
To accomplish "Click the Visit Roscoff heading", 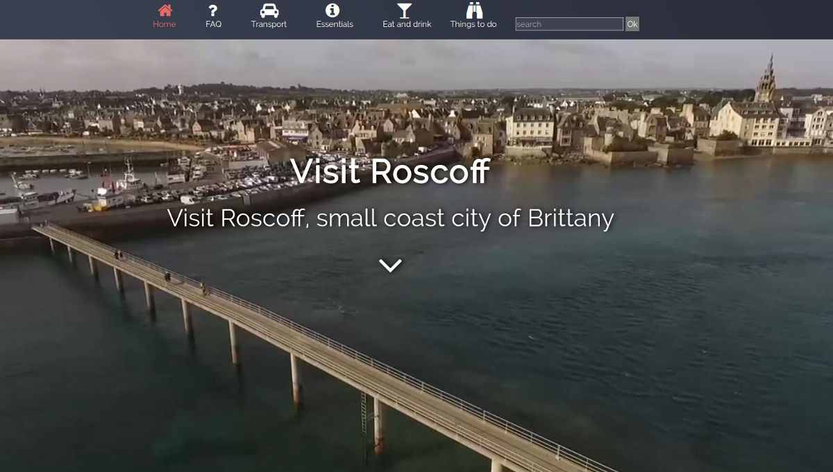I will point(390,171).
